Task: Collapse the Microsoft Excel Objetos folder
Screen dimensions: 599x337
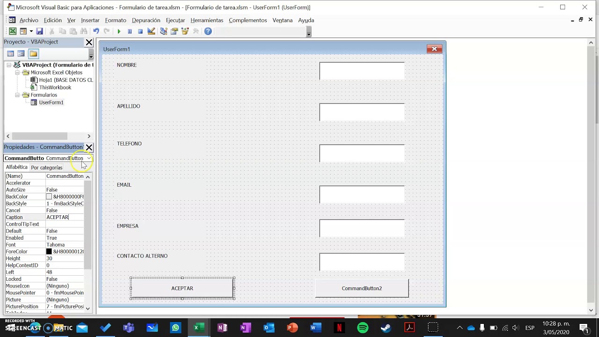Action: tap(17, 73)
